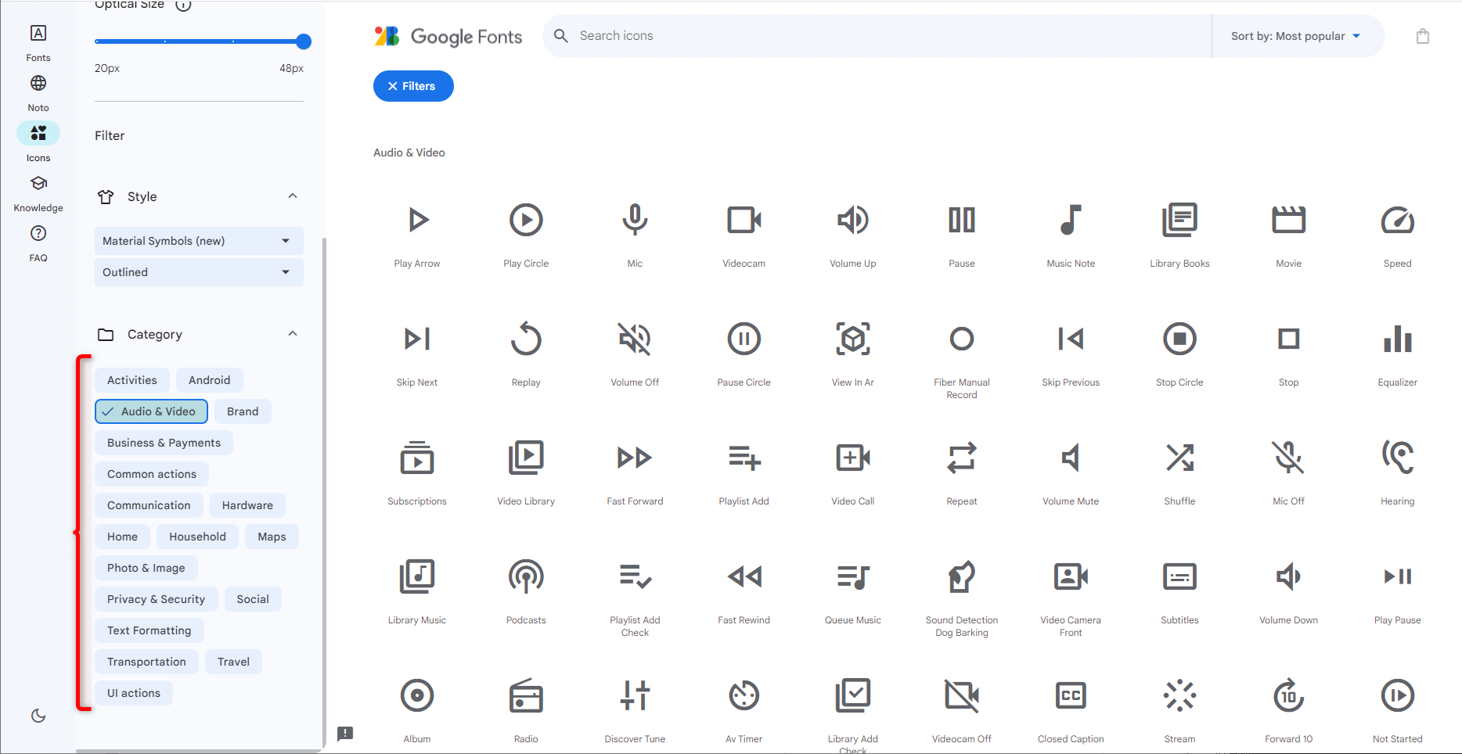Open the Equalizer icon
The image size is (1462, 754).
click(1397, 339)
